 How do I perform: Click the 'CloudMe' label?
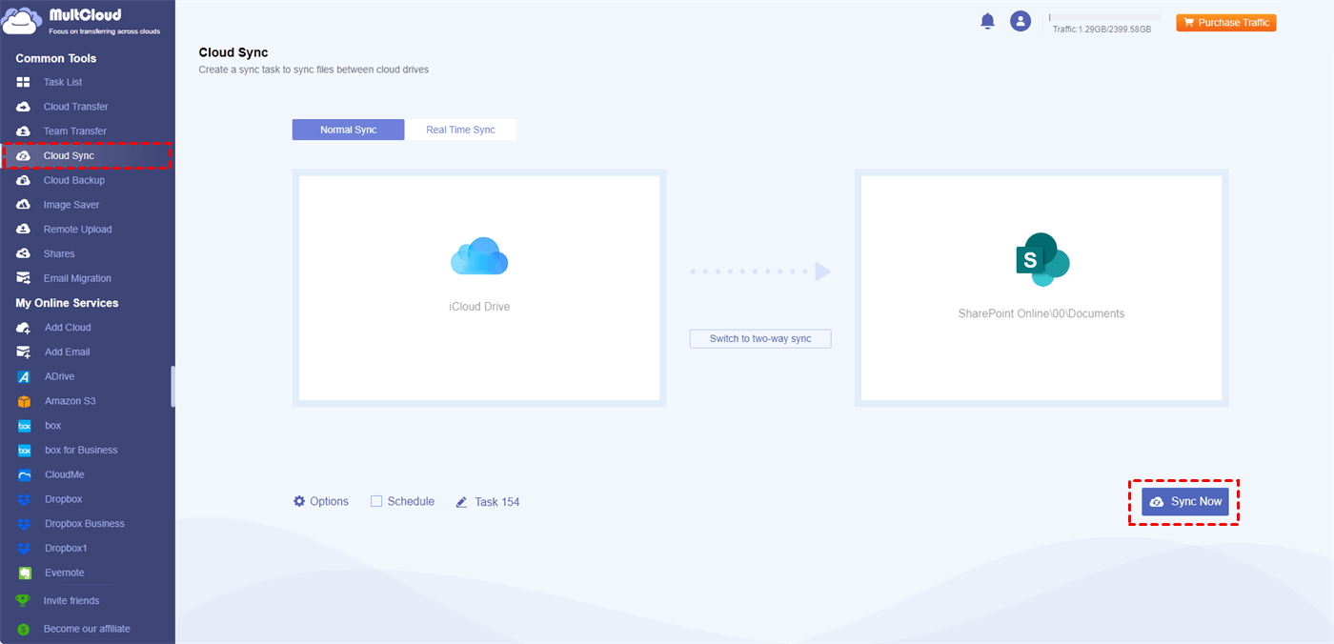65,474
